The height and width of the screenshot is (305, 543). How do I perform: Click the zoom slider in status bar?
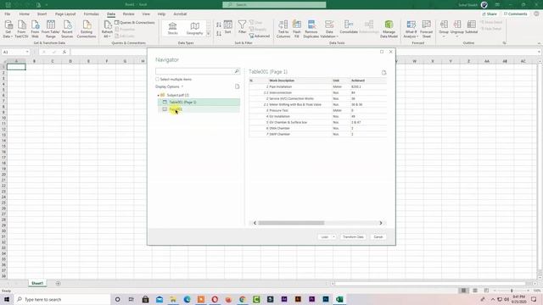512,291
